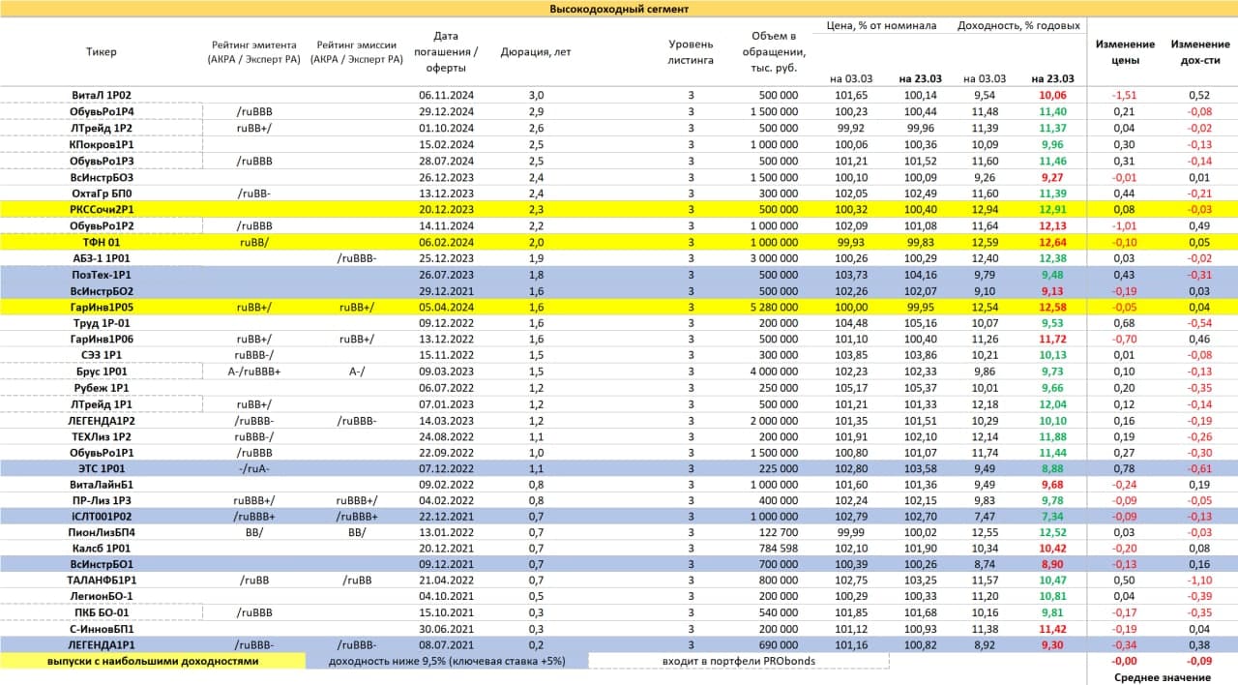Click the 'Доходность, % годовых' header
This screenshot has height=685, width=1238.
click(1018, 26)
